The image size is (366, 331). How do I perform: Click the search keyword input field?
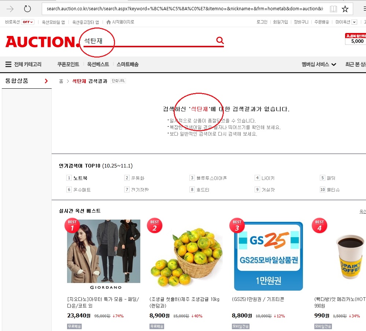pyautogui.click(x=147, y=41)
